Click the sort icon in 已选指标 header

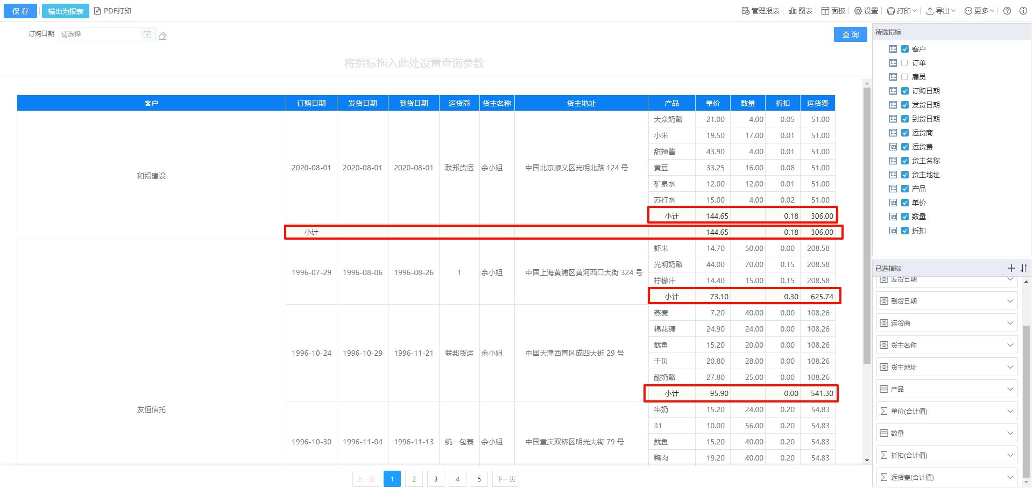tap(1023, 268)
